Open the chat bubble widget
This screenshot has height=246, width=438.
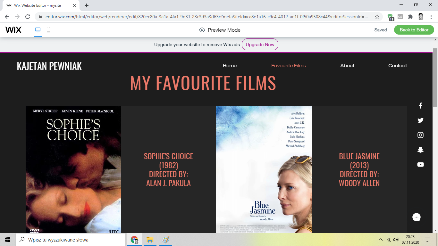pos(417,217)
